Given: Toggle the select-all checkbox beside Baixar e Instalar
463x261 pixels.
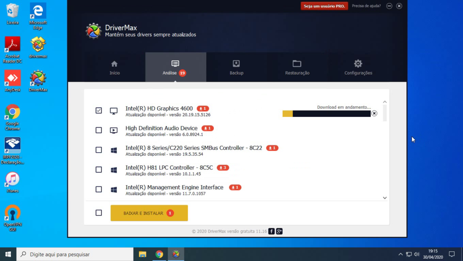Looking at the screenshot, I should pyautogui.click(x=99, y=213).
